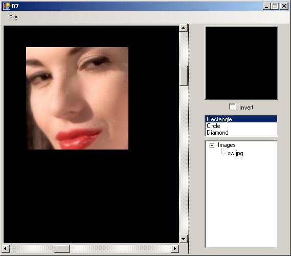Image resolution: width=291 pixels, height=256 pixels.
Task: Click the app icon in title bar
Action: (x=7, y=6)
